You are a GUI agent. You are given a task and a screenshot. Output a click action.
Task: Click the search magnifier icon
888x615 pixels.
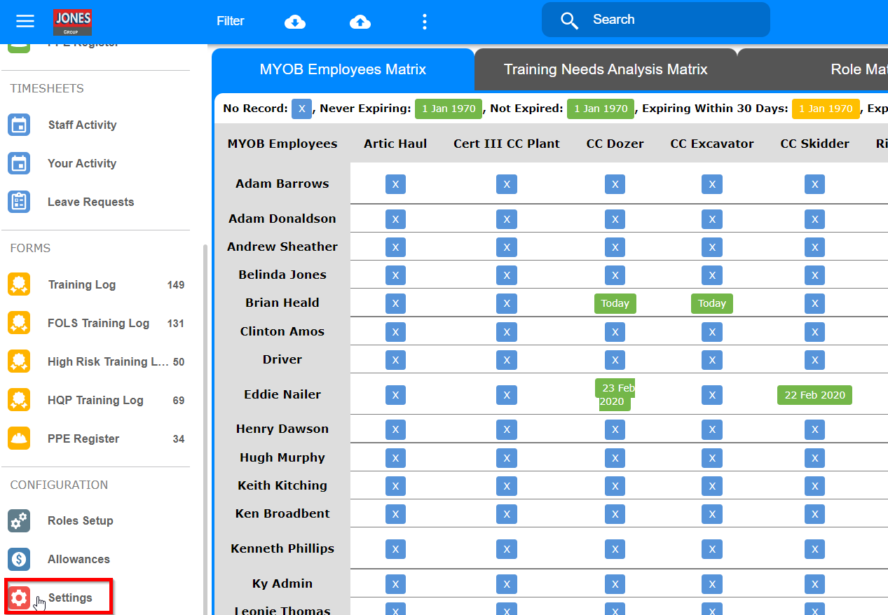570,20
